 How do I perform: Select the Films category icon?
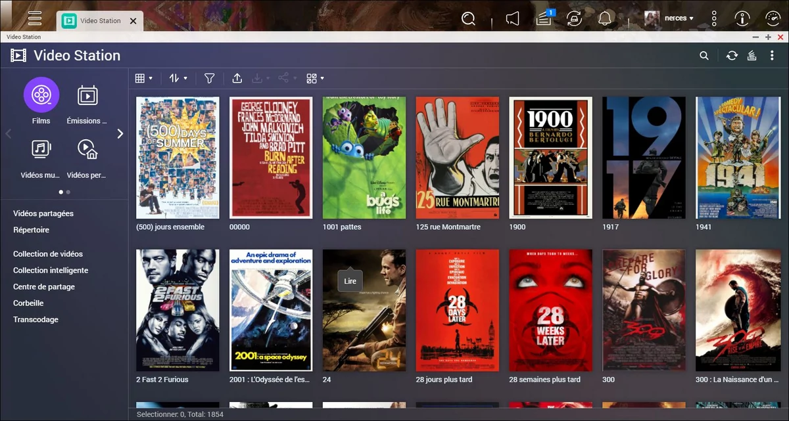[x=41, y=95]
